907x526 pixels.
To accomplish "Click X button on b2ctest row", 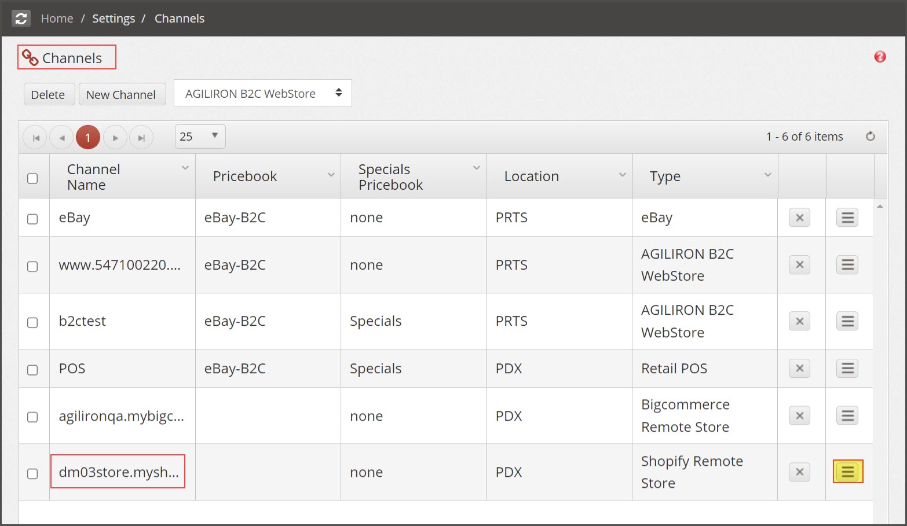I will [x=799, y=321].
